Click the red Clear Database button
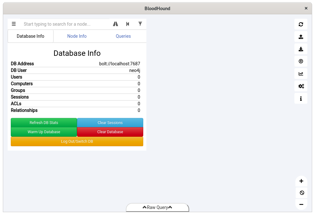 click(110, 132)
